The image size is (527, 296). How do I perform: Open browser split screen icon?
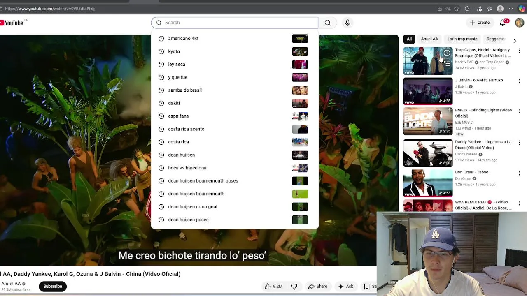tap(440, 9)
